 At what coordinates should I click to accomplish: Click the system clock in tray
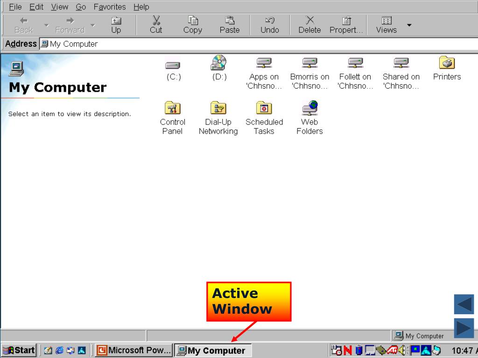click(464, 351)
